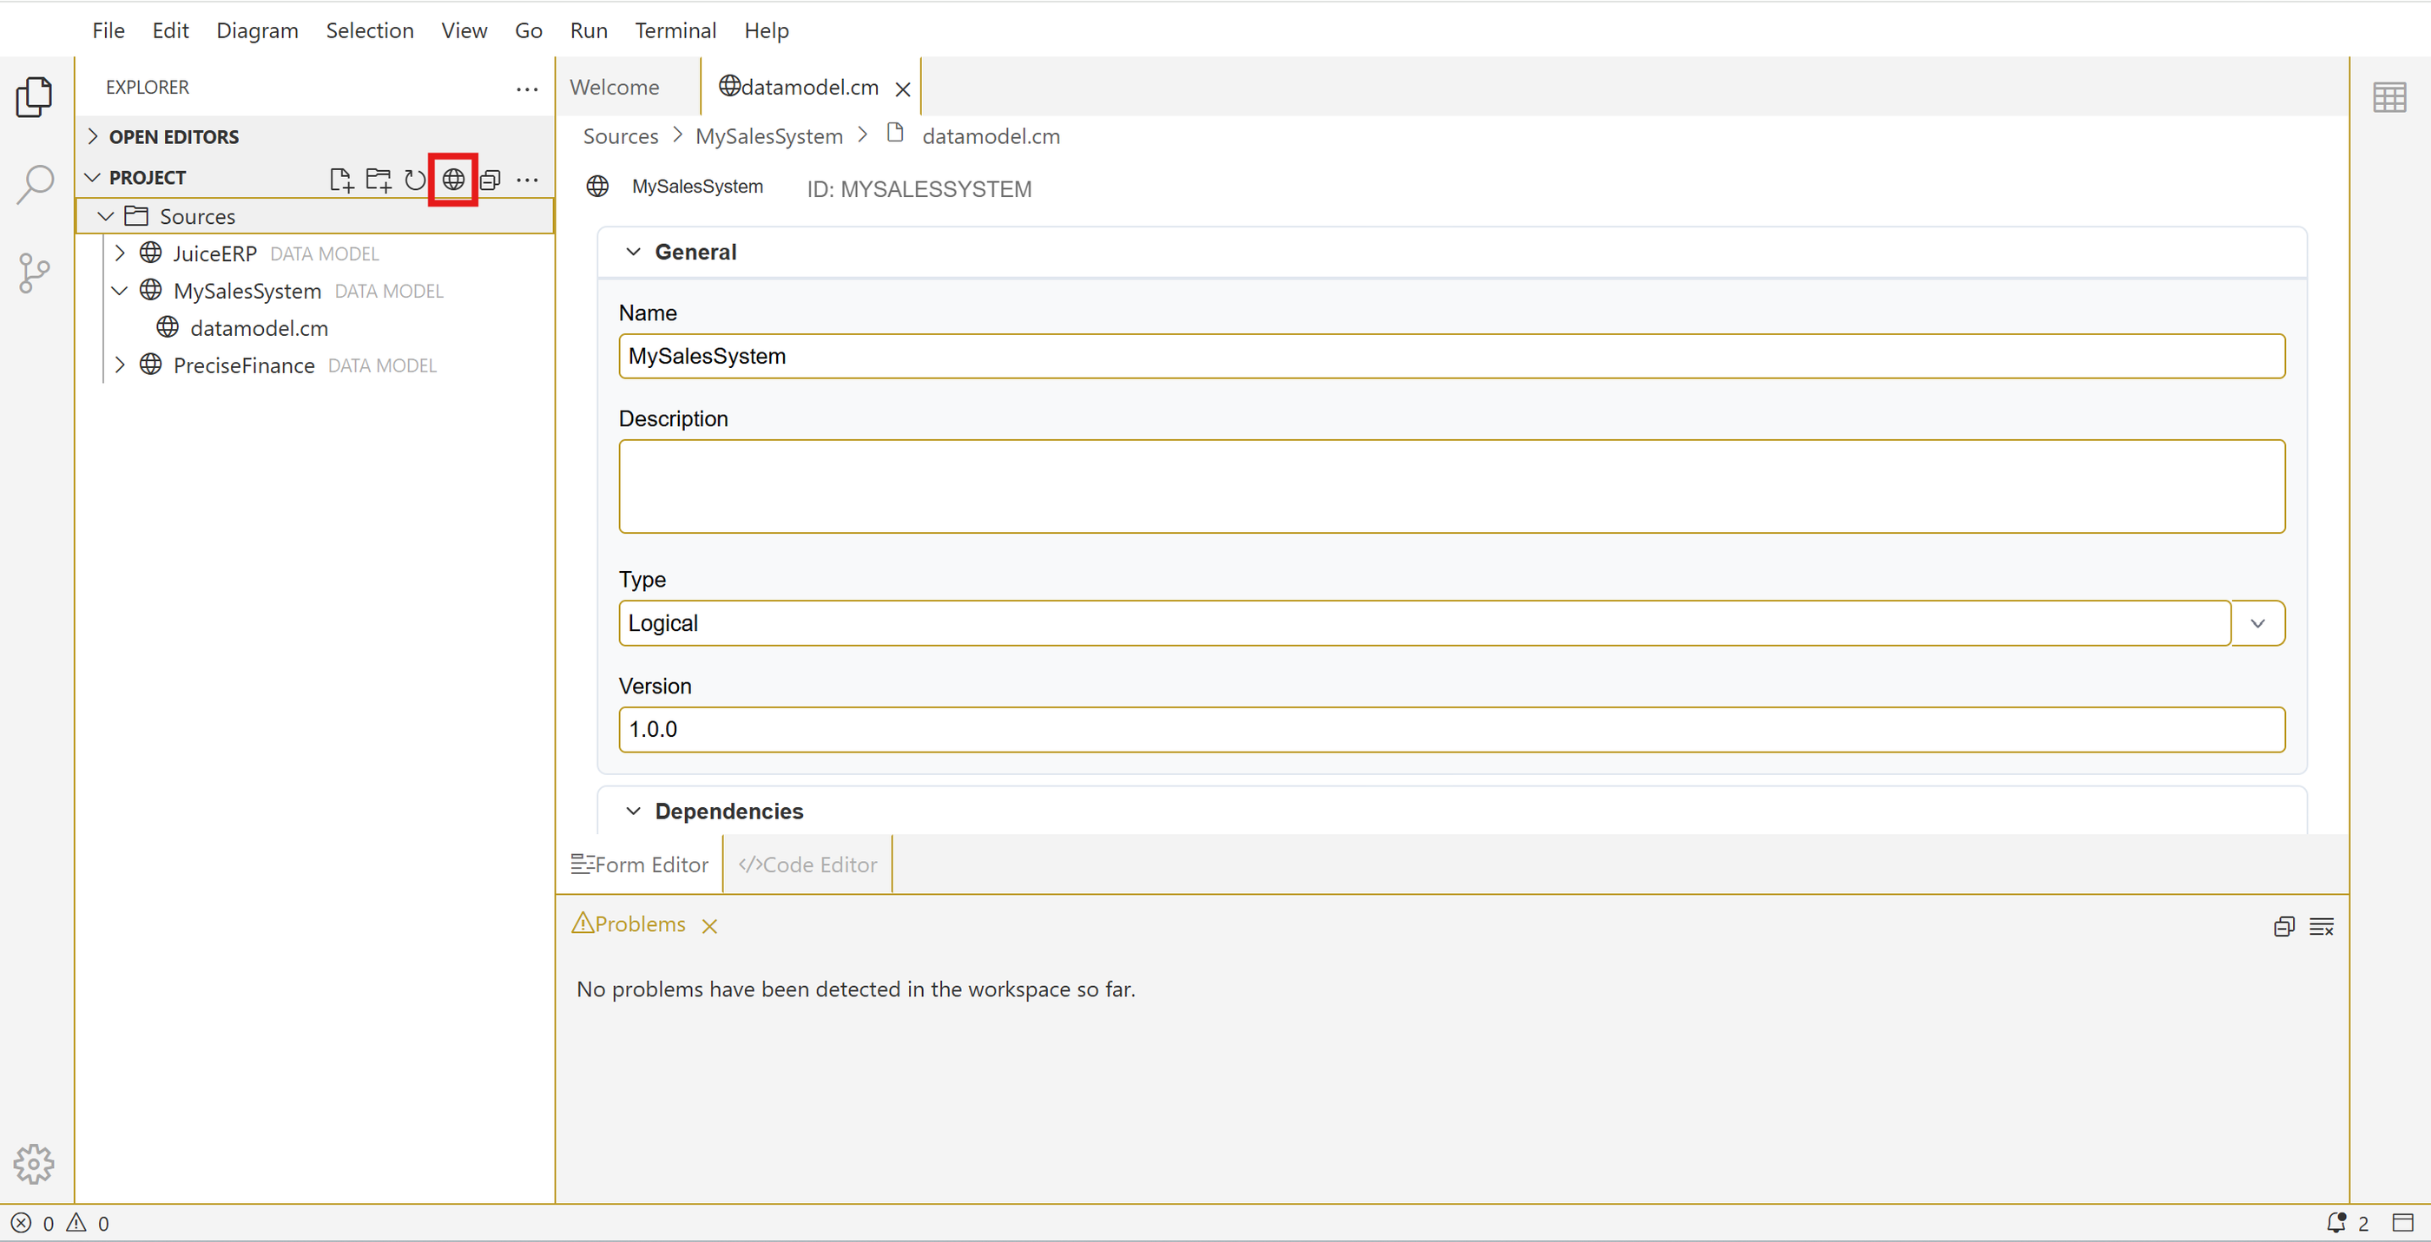
Task: Open the Settings gear icon
Action: coord(35,1163)
